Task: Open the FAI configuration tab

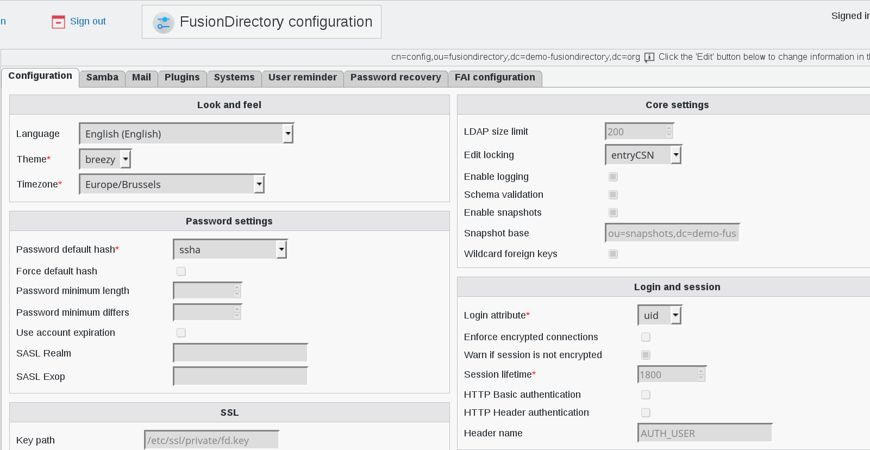Action: click(x=495, y=78)
